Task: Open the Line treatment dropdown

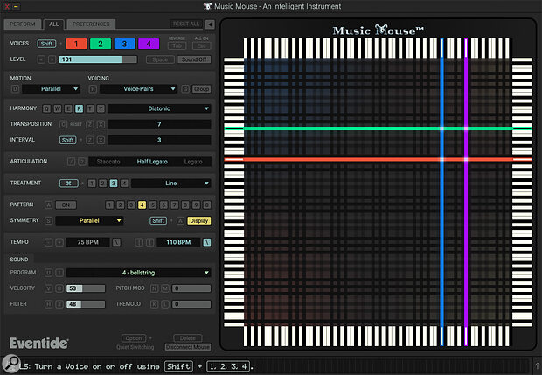Action: (171, 184)
